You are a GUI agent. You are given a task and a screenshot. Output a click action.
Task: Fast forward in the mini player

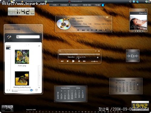pyautogui.click(x=84, y=61)
